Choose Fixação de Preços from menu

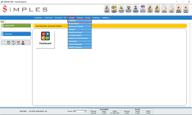coord(80,32)
